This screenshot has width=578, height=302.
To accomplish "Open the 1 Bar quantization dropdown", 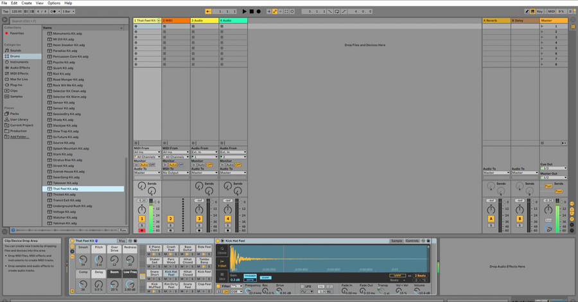I will (68, 12).
